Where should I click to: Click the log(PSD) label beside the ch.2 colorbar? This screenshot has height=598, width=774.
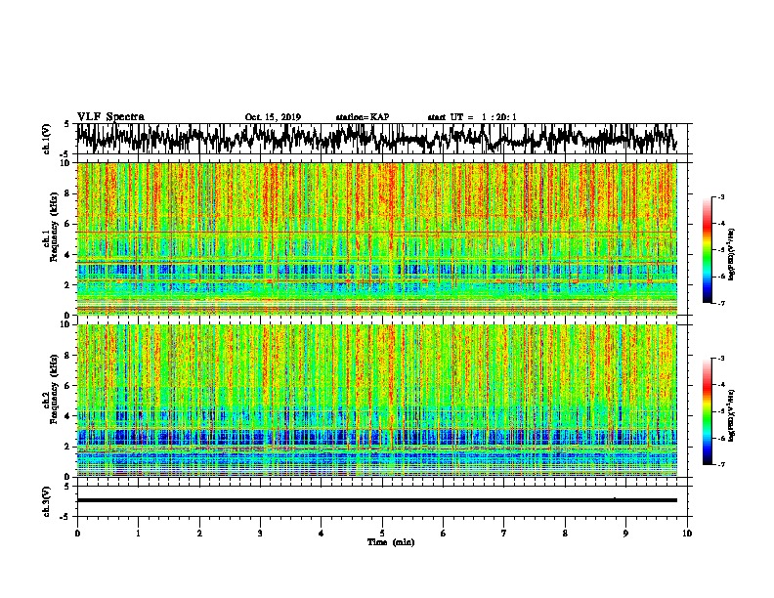coord(731,415)
